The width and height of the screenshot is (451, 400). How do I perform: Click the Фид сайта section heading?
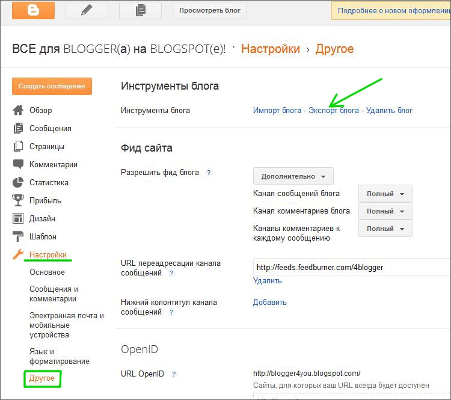[146, 148]
